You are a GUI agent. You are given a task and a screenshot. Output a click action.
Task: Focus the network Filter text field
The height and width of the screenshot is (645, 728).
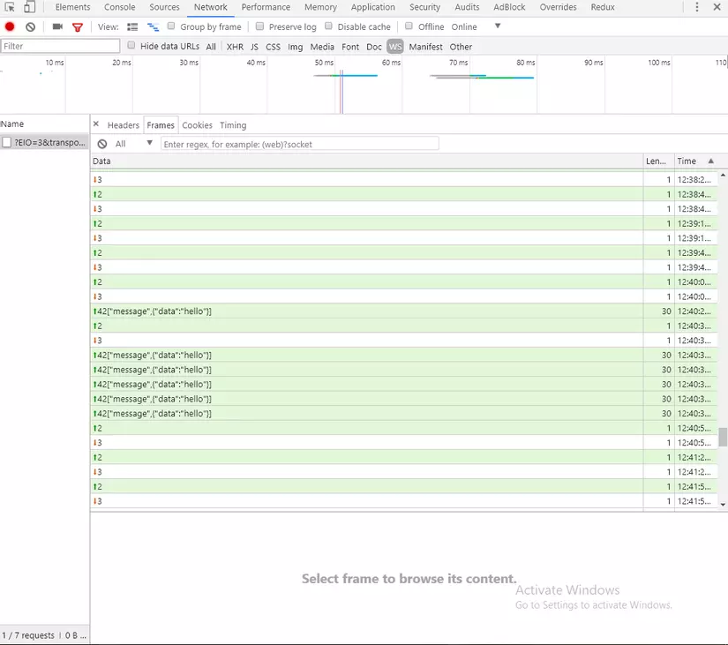tap(60, 46)
